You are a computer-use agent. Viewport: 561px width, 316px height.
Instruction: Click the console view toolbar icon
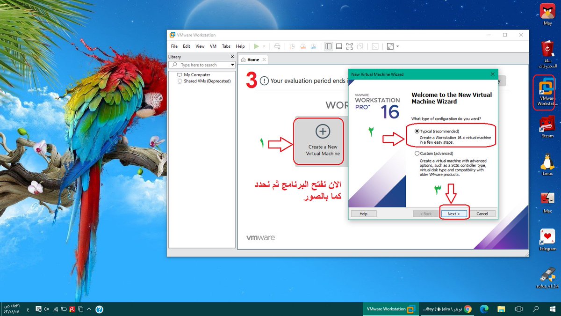click(375, 46)
